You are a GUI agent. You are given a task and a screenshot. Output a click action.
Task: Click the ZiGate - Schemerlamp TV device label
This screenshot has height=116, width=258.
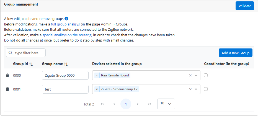click(x=119, y=89)
